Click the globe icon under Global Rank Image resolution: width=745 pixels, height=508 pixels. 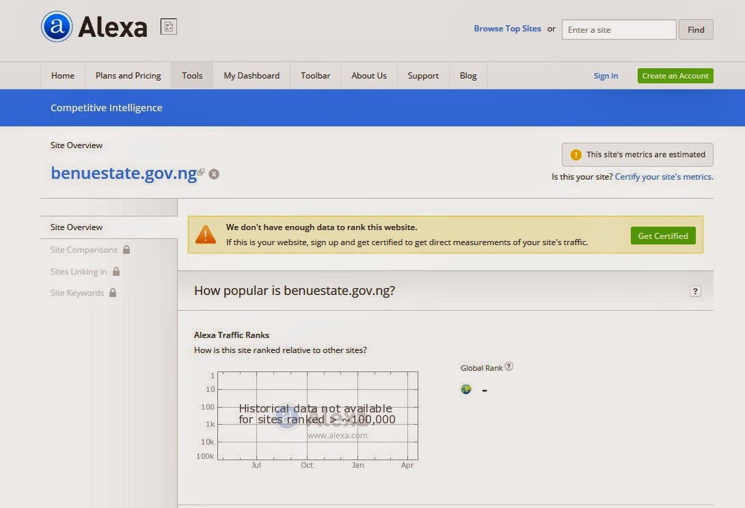click(x=466, y=389)
